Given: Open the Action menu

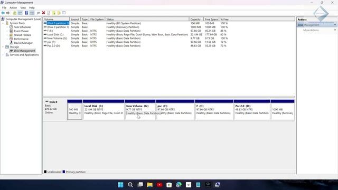Looking at the screenshot, I should [13, 7].
